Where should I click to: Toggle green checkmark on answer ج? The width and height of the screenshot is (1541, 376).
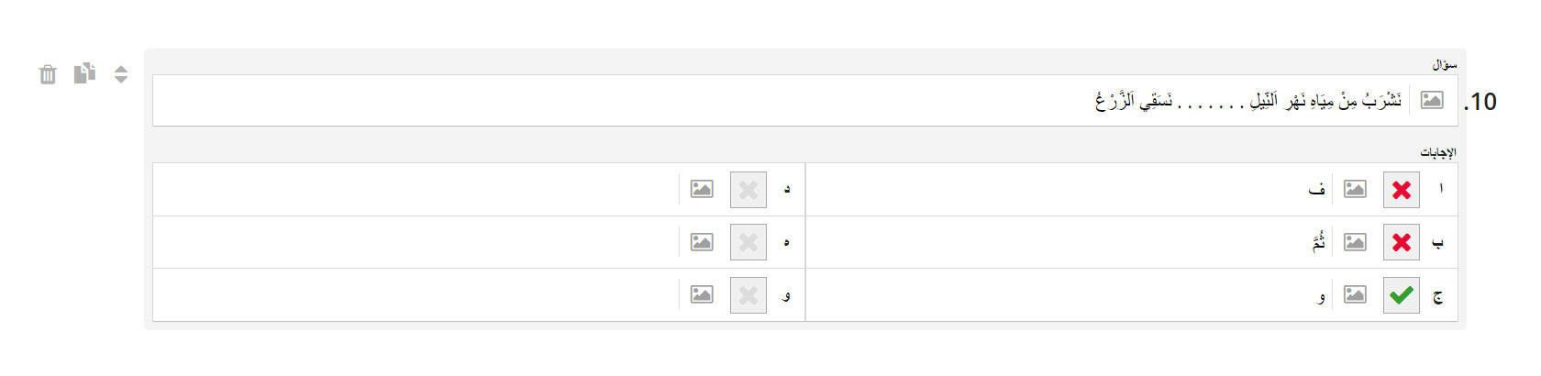[1402, 295]
